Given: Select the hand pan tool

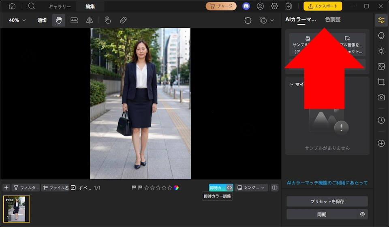Looking at the screenshot, I should click(x=59, y=20).
